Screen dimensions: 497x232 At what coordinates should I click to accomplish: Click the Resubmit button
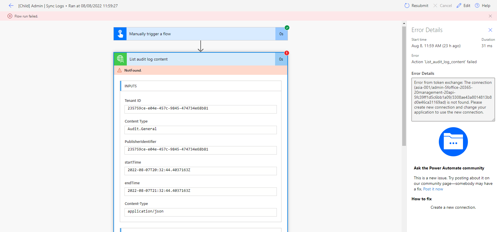pos(416,6)
